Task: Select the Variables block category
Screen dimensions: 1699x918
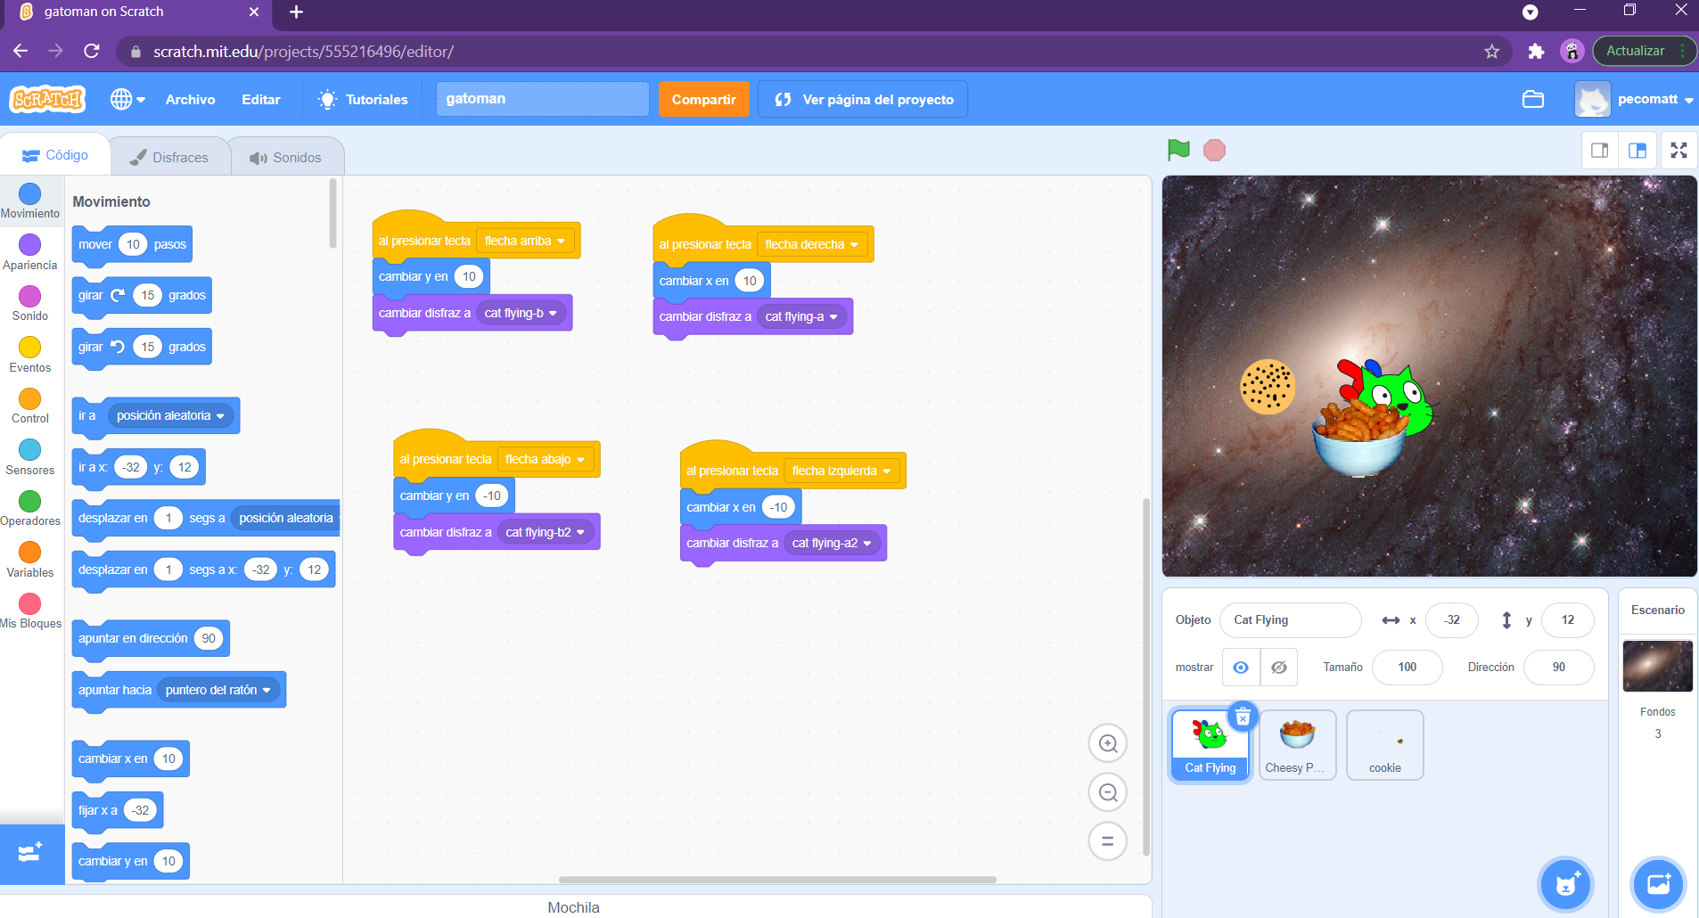Action: coord(30,560)
